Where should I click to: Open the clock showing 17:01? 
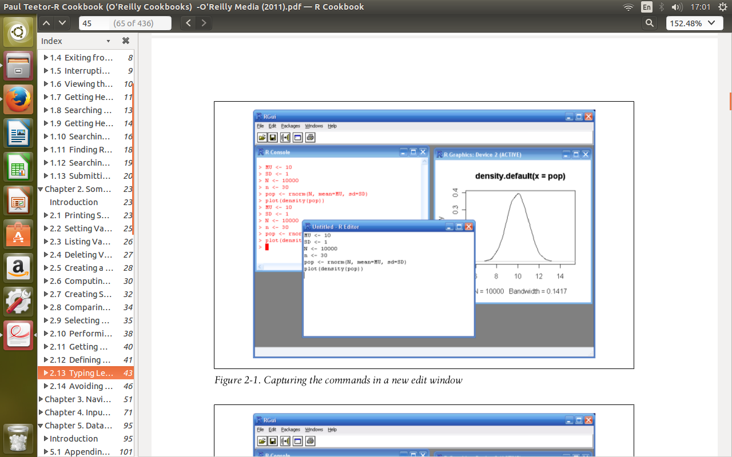700,7
